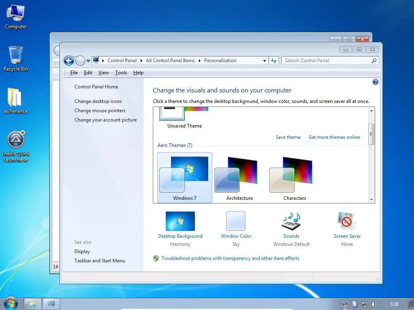The image size is (414, 310).
Task: Click the VirtualBox tray icon
Action: 345,304
